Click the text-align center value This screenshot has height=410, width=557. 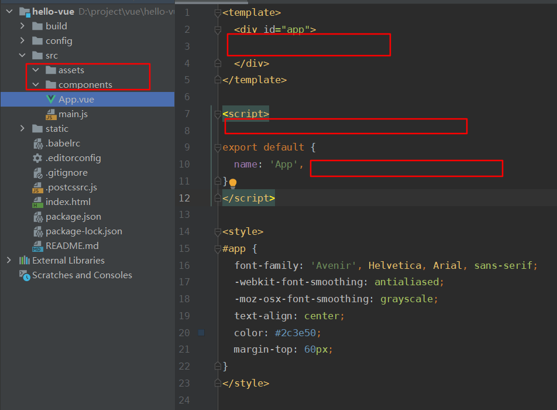[x=322, y=316]
